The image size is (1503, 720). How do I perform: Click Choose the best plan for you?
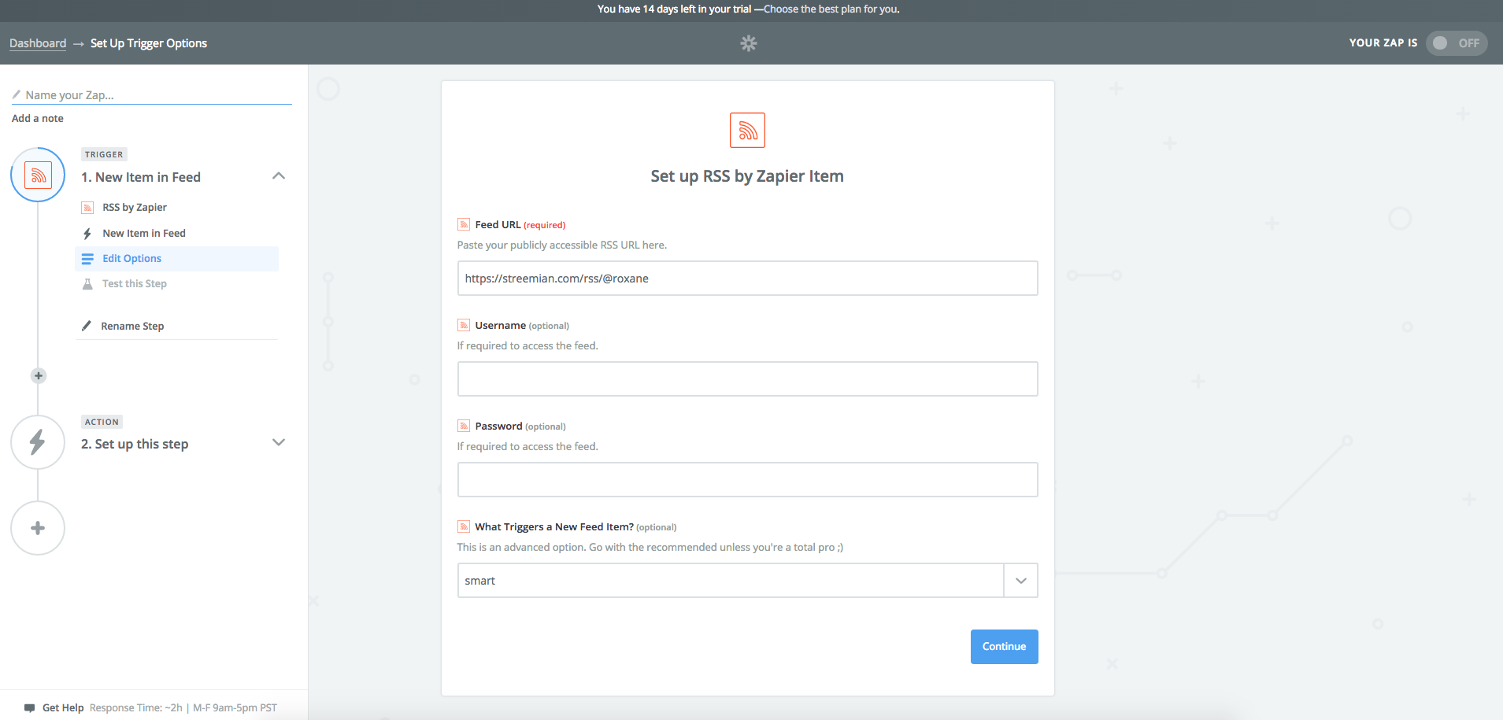click(831, 9)
